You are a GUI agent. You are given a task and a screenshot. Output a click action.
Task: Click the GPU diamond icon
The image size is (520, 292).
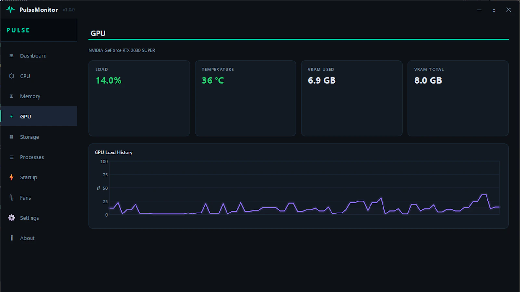coord(11,116)
